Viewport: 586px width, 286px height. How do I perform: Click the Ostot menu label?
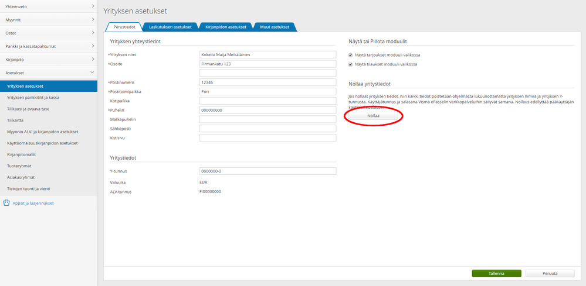pos(11,33)
